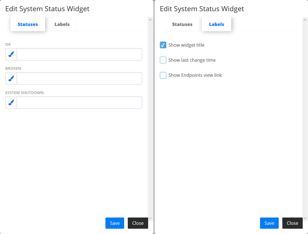Click Save in the right dialog
Viewport: 308px width, 234px height.
pos(269,223)
